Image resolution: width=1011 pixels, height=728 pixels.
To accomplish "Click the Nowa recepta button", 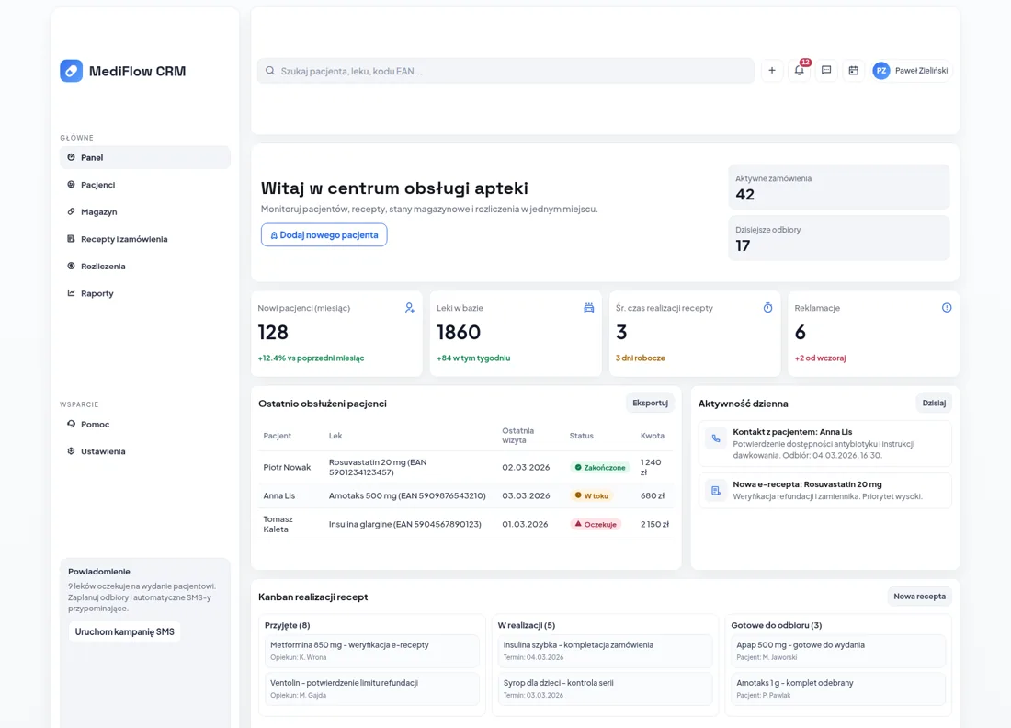I will 919,597.
